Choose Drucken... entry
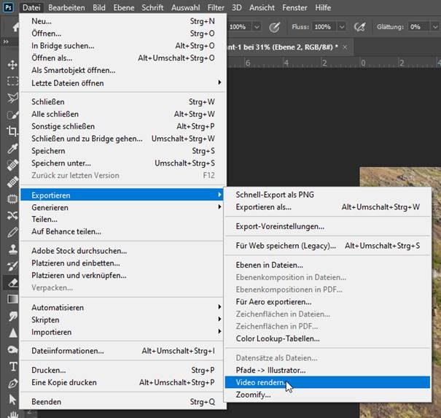 (x=123, y=370)
